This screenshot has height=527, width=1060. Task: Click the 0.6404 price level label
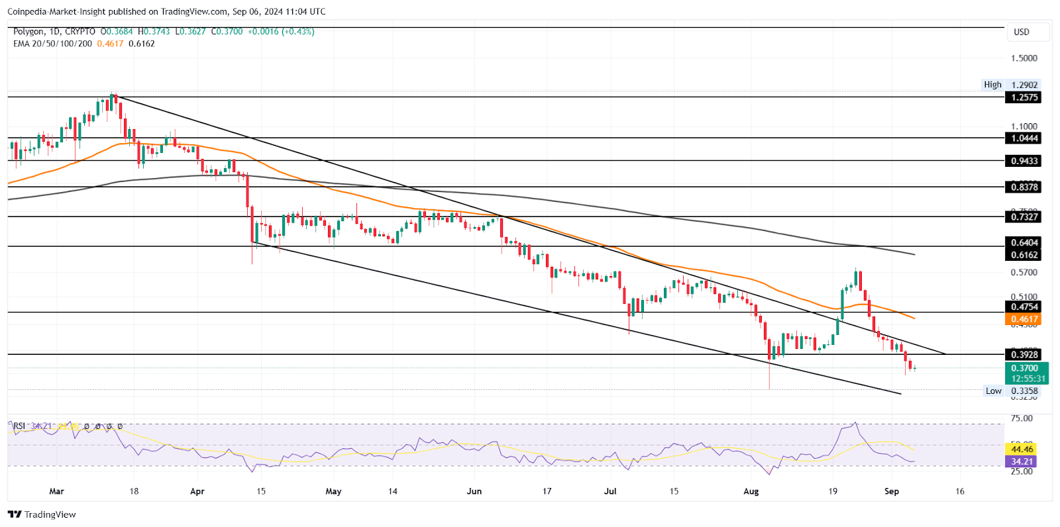tap(1024, 242)
